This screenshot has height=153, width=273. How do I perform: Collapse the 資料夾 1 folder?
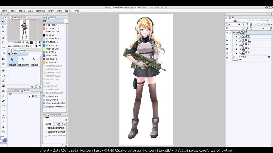[x=234, y=32]
